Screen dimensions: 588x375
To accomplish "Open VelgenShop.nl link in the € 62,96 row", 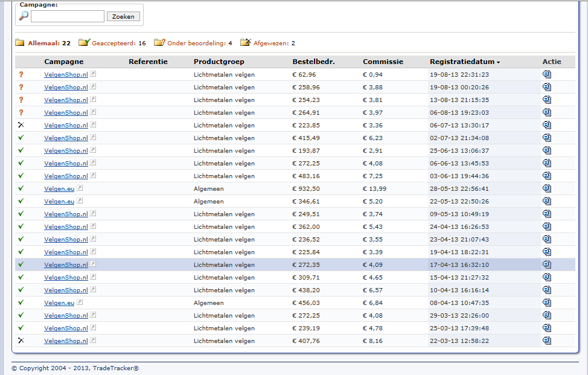I will [x=66, y=75].
